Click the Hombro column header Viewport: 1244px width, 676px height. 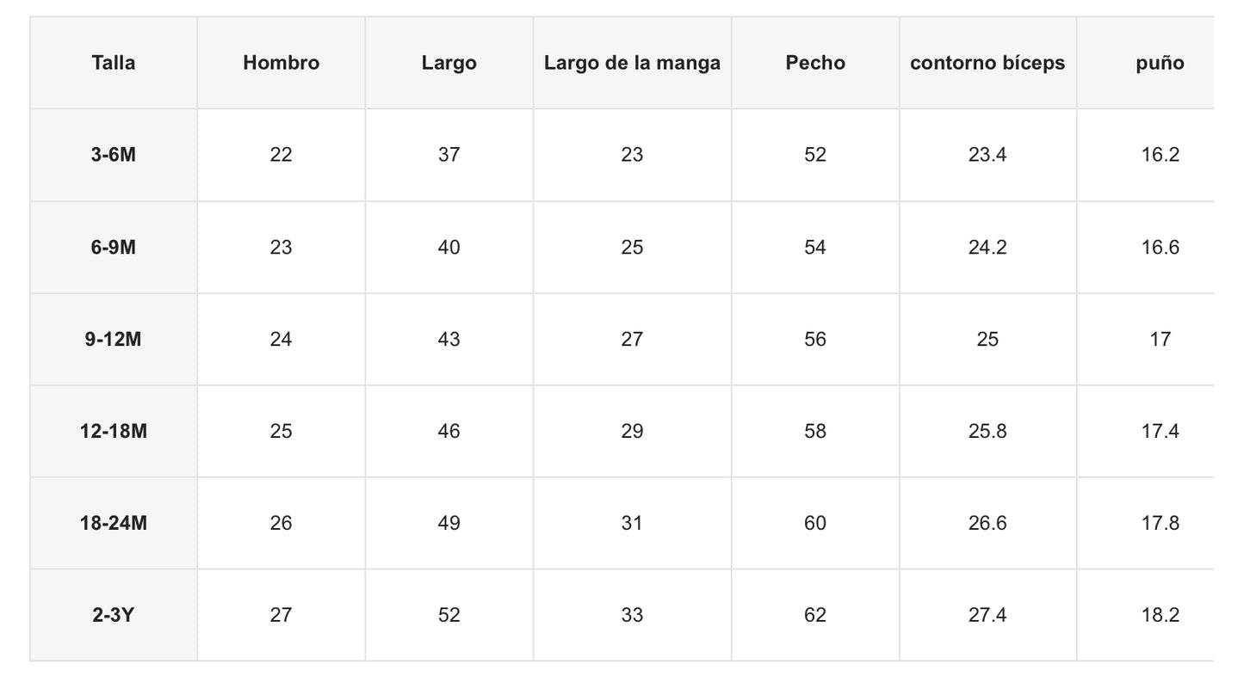pos(281,63)
